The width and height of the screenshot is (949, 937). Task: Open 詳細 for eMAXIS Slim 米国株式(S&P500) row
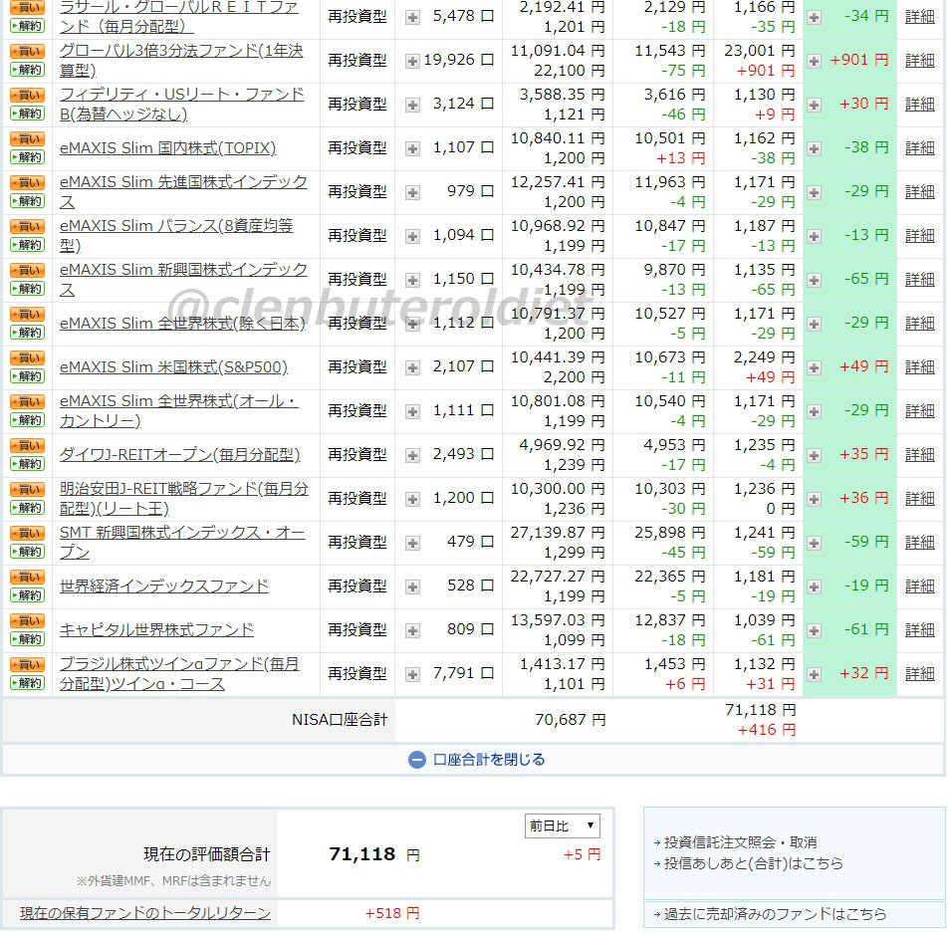click(x=920, y=367)
